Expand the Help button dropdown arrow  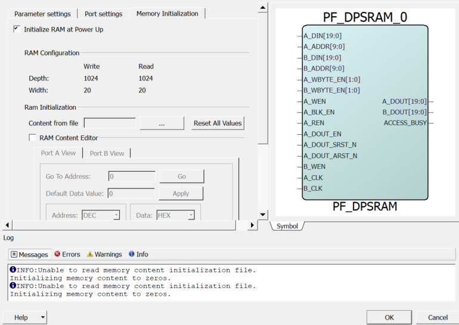pyautogui.click(x=43, y=317)
